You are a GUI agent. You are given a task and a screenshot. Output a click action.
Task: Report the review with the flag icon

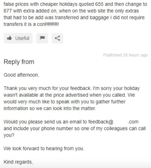[42, 38]
